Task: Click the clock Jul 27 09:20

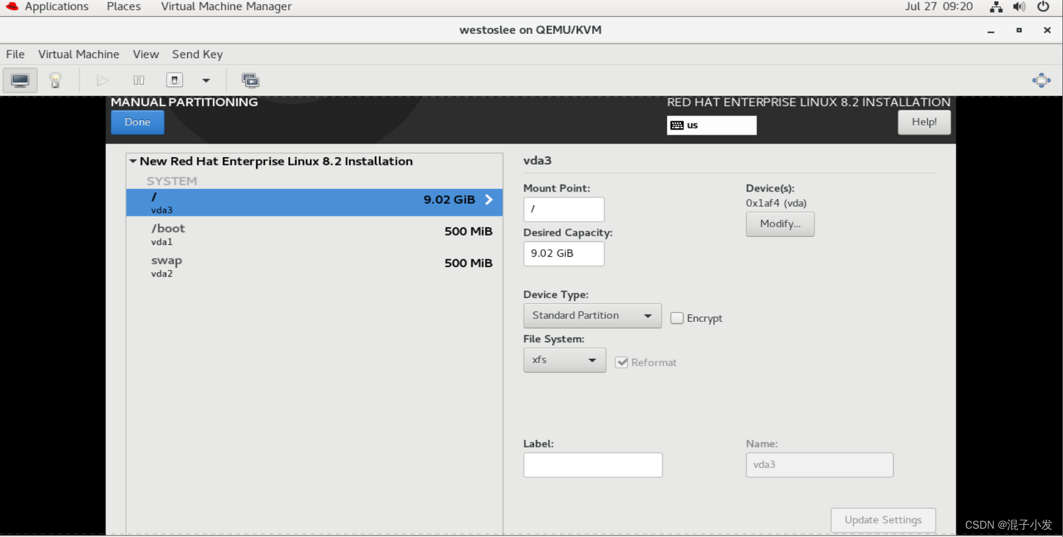Action: tap(938, 7)
